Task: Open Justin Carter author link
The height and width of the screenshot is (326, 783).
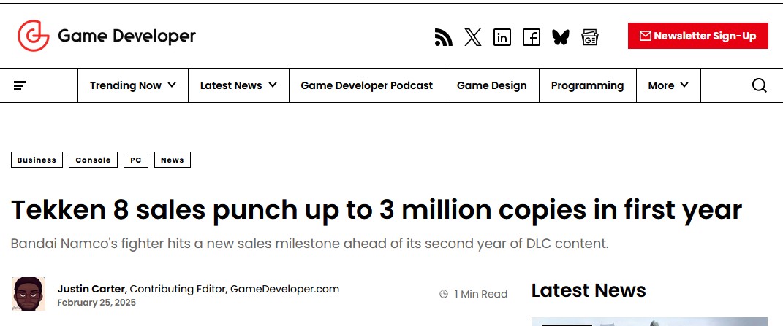Action: tap(91, 289)
